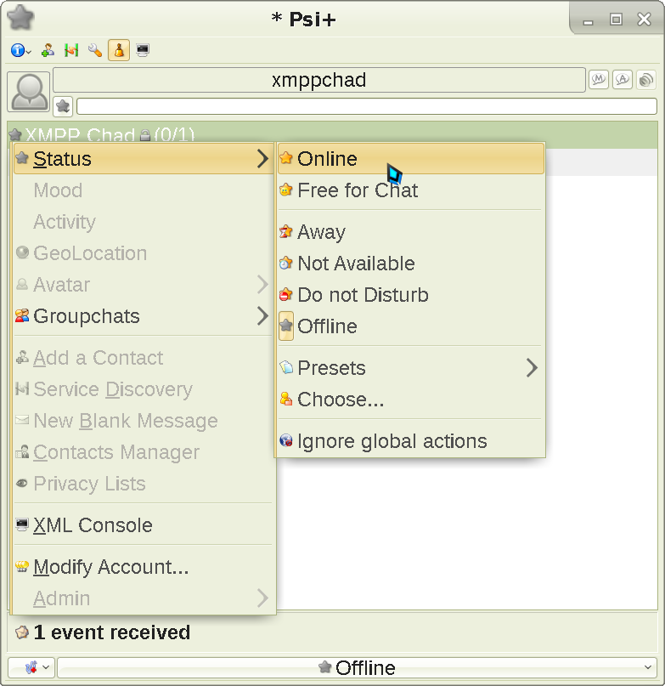
Task: Open Service Discovery from the toolbar
Action: [71, 51]
